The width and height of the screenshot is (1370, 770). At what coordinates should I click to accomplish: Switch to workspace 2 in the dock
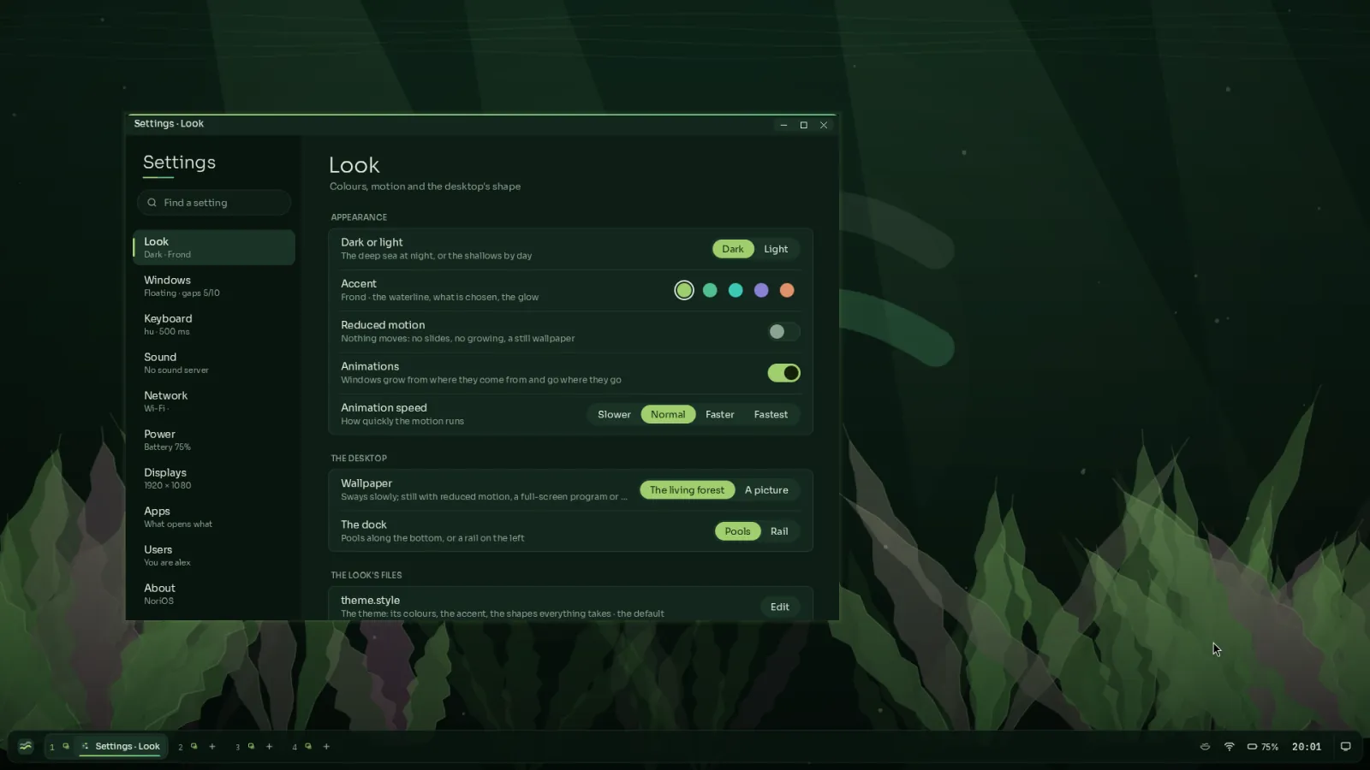click(x=181, y=747)
